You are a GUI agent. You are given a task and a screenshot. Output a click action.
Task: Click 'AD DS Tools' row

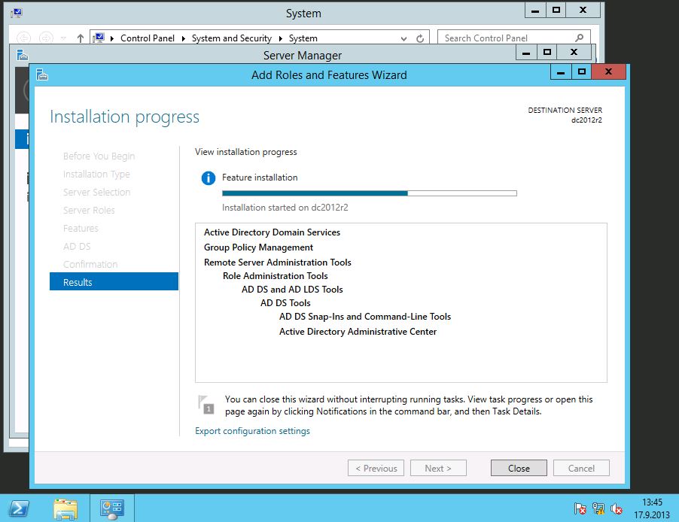tap(285, 302)
